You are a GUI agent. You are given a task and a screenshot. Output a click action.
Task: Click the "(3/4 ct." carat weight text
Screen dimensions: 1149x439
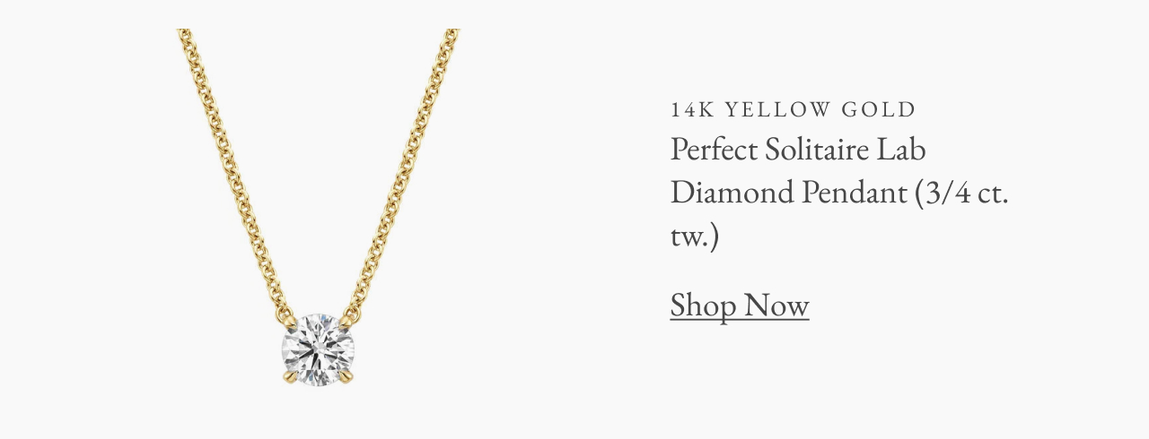pyautogui.click(x=961, y=194)
